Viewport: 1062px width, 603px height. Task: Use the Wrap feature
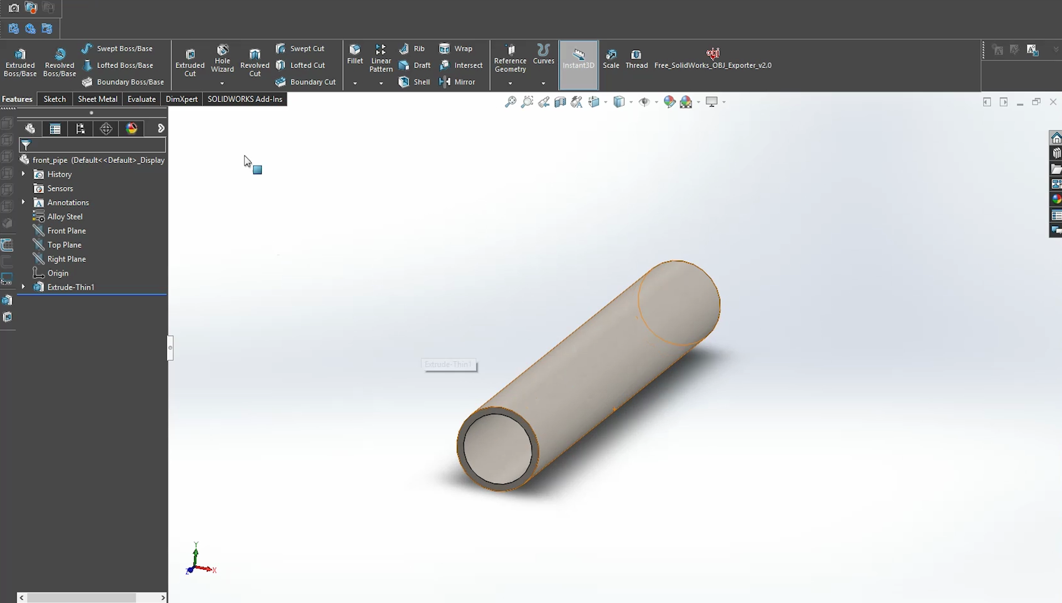click(456, 49)
